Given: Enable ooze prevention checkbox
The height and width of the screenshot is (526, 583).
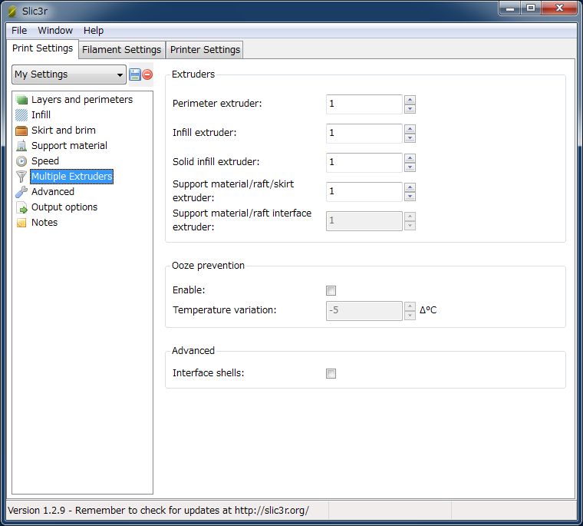Looking at the screenshot, I should pos(331,290).
